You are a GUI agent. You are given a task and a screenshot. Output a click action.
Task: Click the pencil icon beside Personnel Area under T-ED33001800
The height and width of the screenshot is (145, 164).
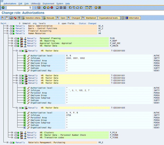[28, 61]
